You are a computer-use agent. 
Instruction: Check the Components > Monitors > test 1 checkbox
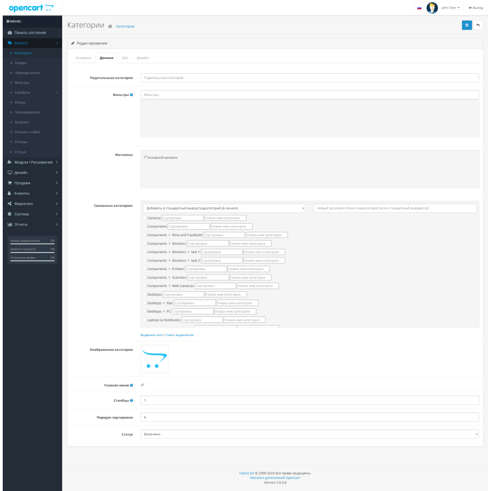(145, 252)
